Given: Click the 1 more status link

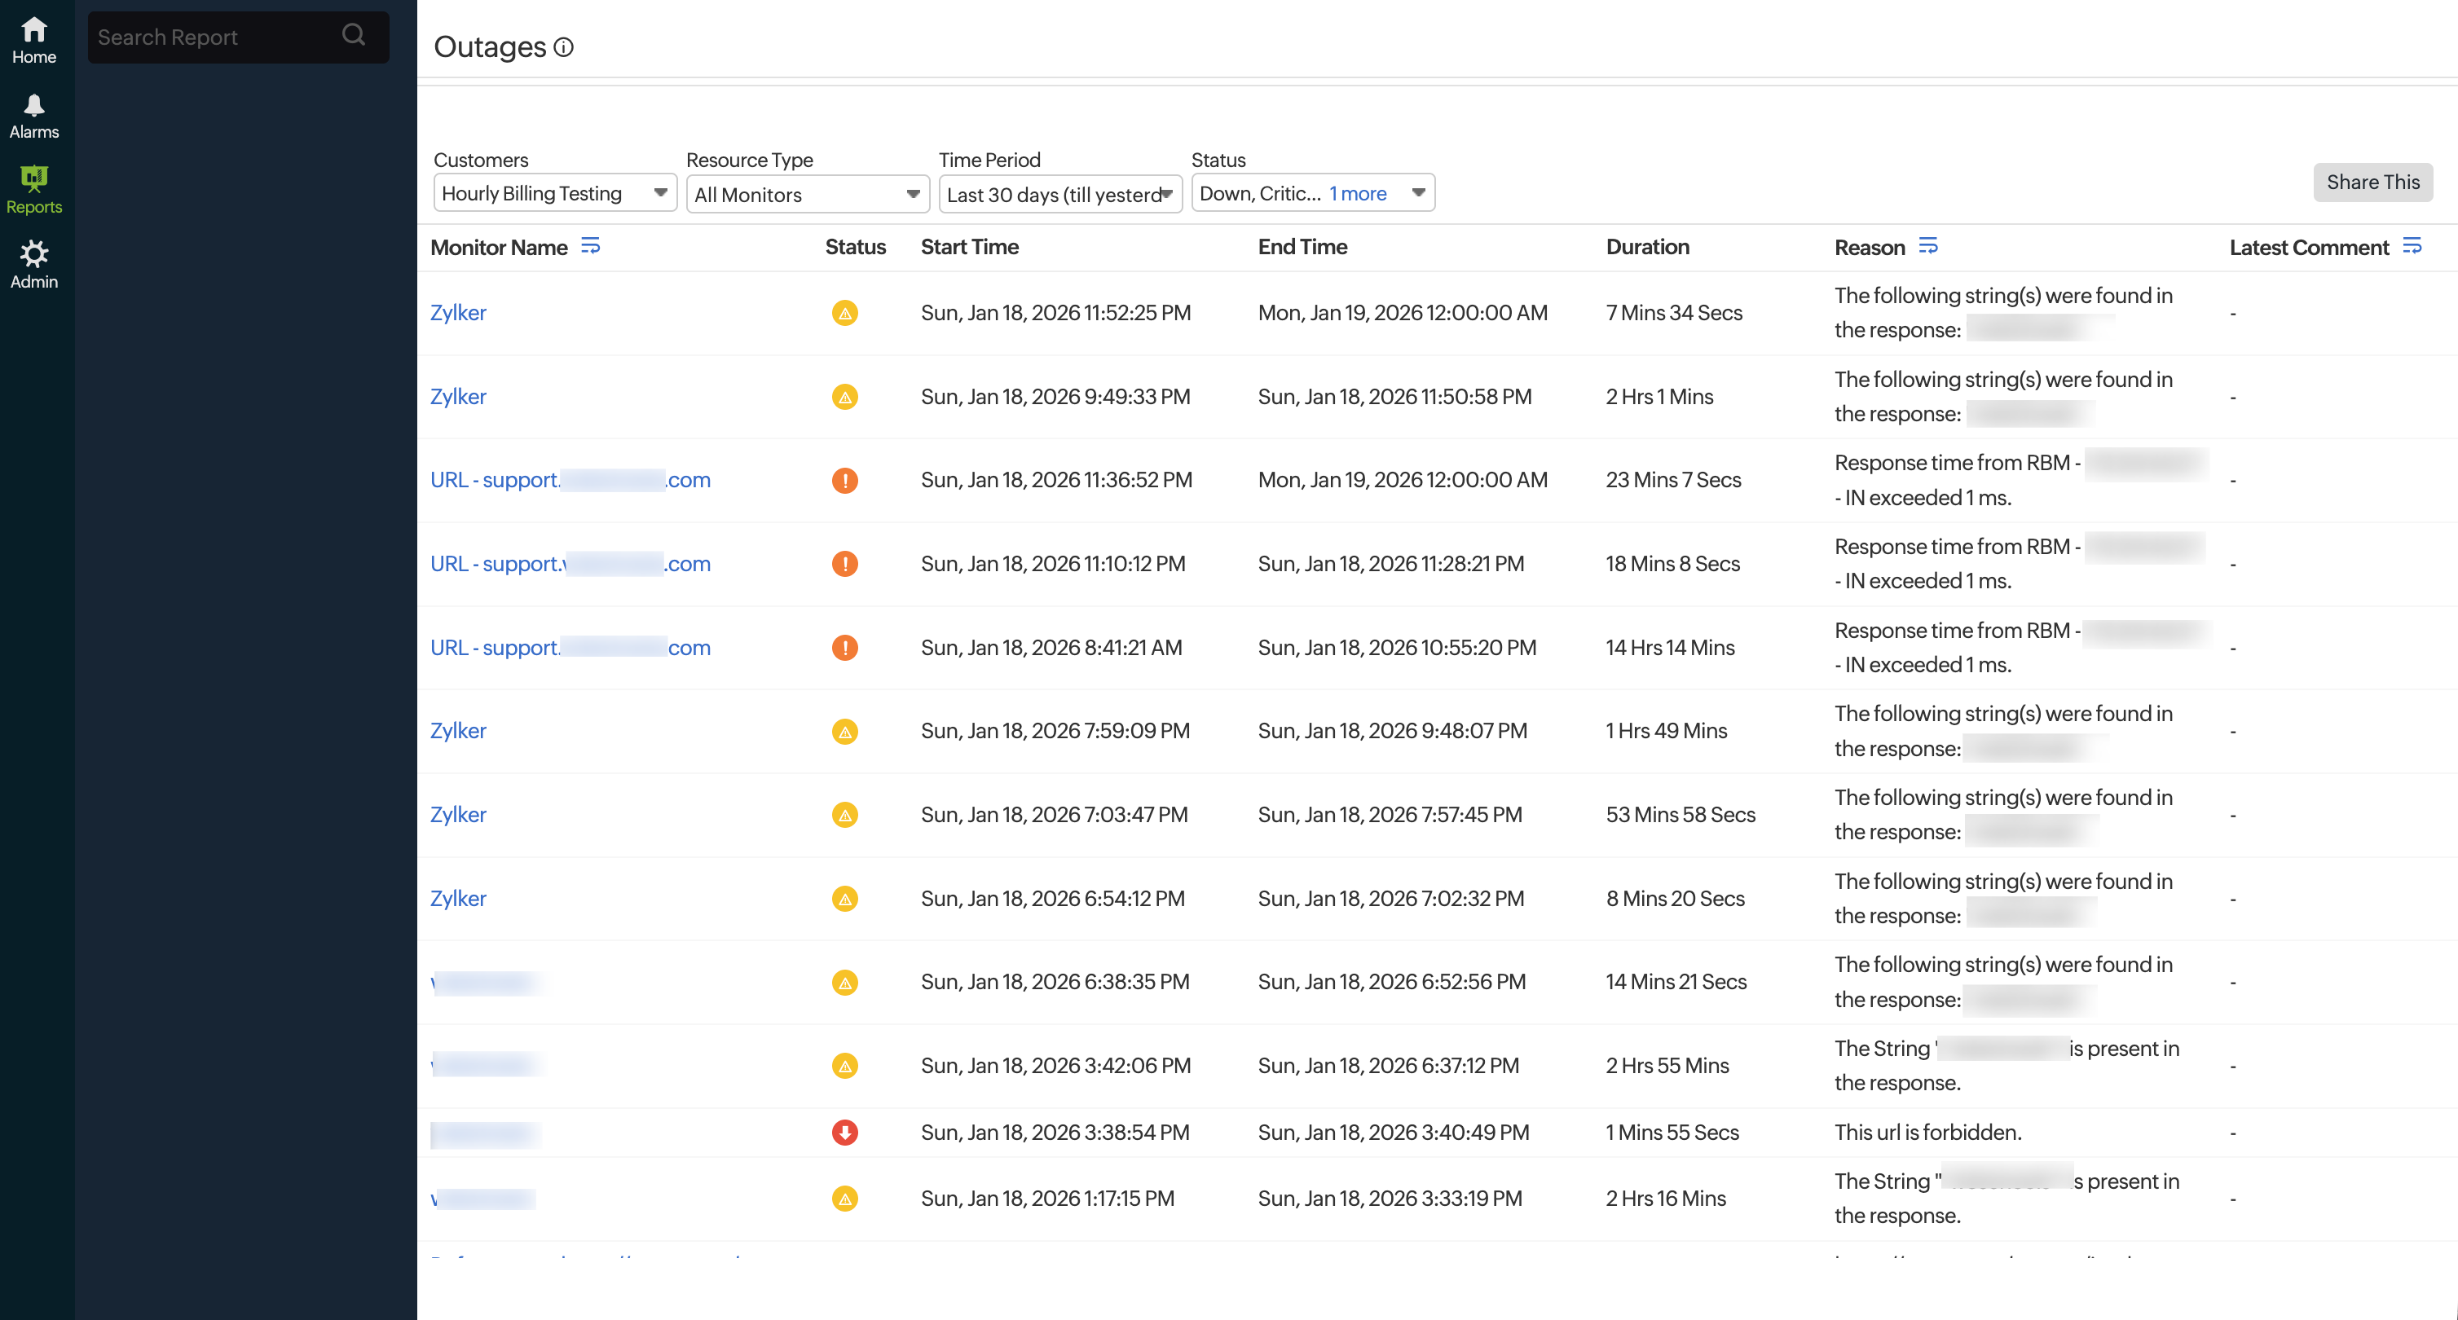Looking at the screenshot, I should point(1358,194).
